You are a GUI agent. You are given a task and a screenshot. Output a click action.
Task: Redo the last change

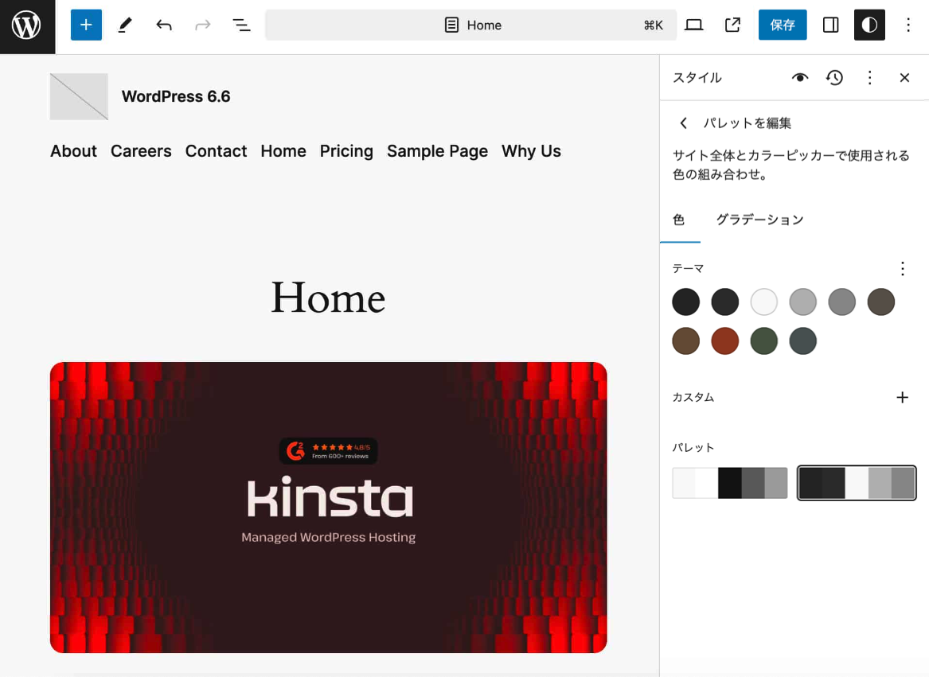(203, 25)
